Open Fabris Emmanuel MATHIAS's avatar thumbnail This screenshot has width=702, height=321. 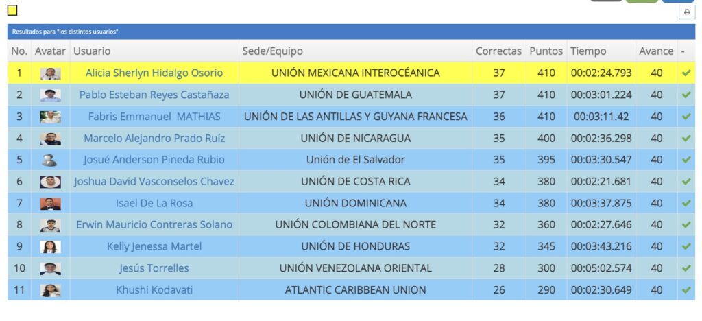click(50, 117)
